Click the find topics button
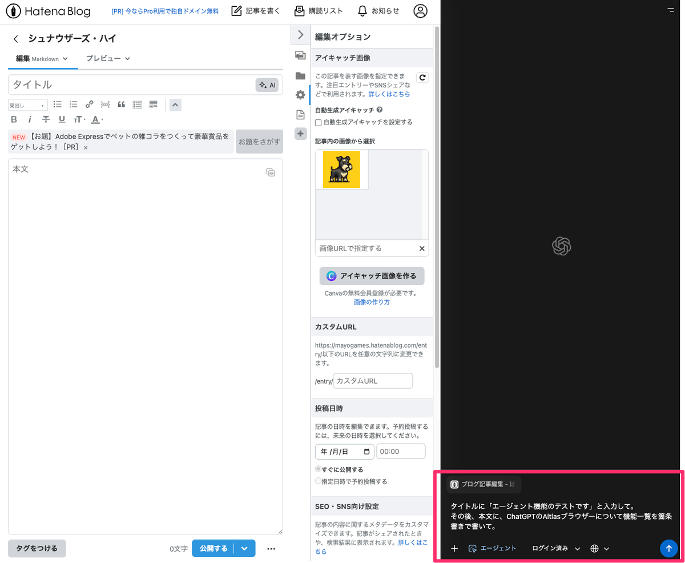The width and height of the screenshot is (685, 563). click(259, 141)
